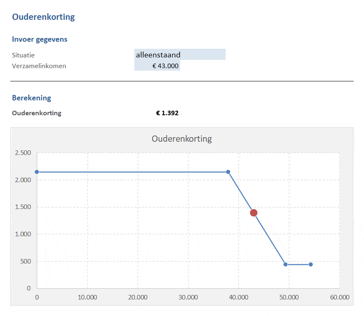Screen dimensions: 364x316
Task: Click the blue data point at income 0
Action: click(37, 172)
